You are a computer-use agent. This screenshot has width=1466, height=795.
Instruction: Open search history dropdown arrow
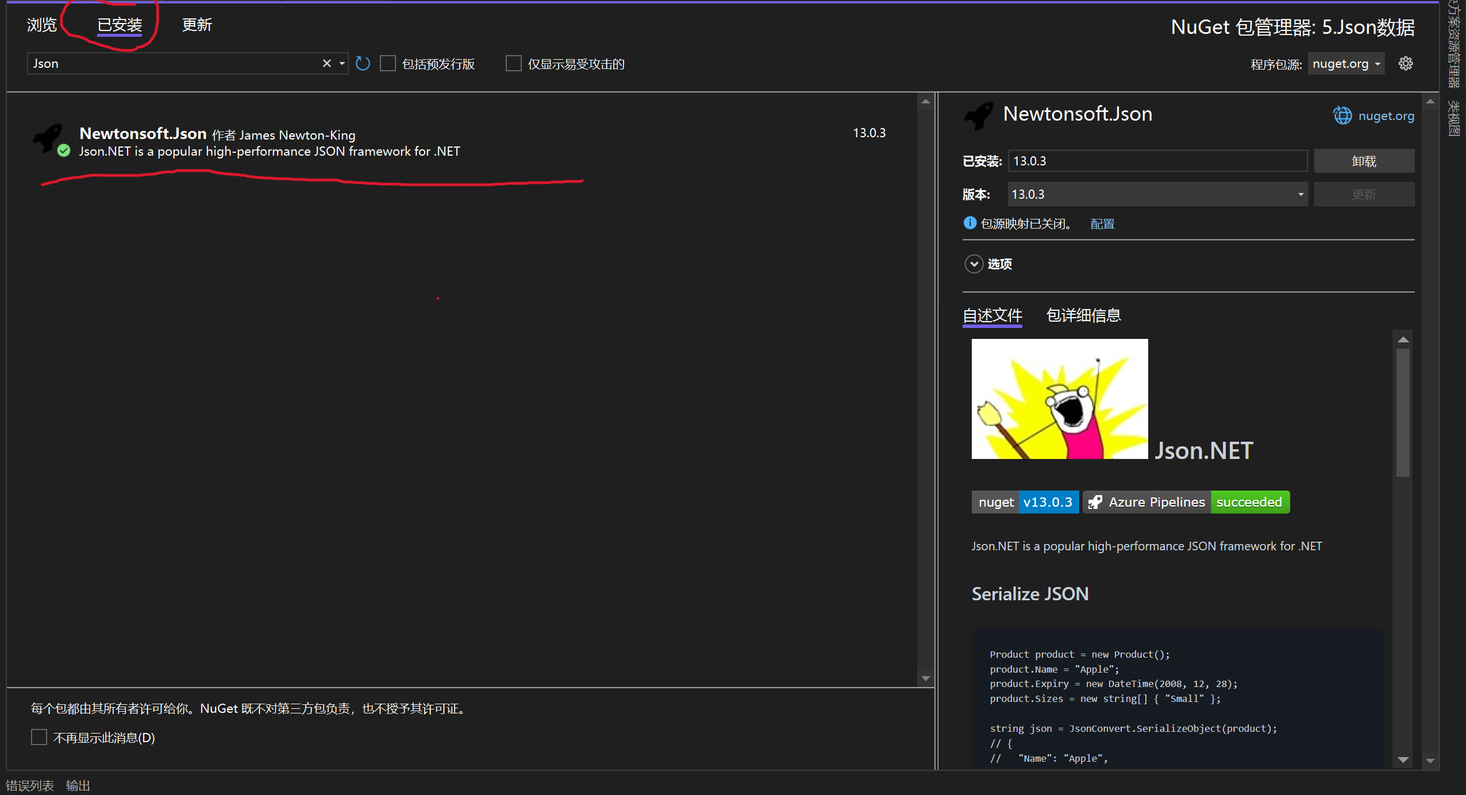[342, 63]
